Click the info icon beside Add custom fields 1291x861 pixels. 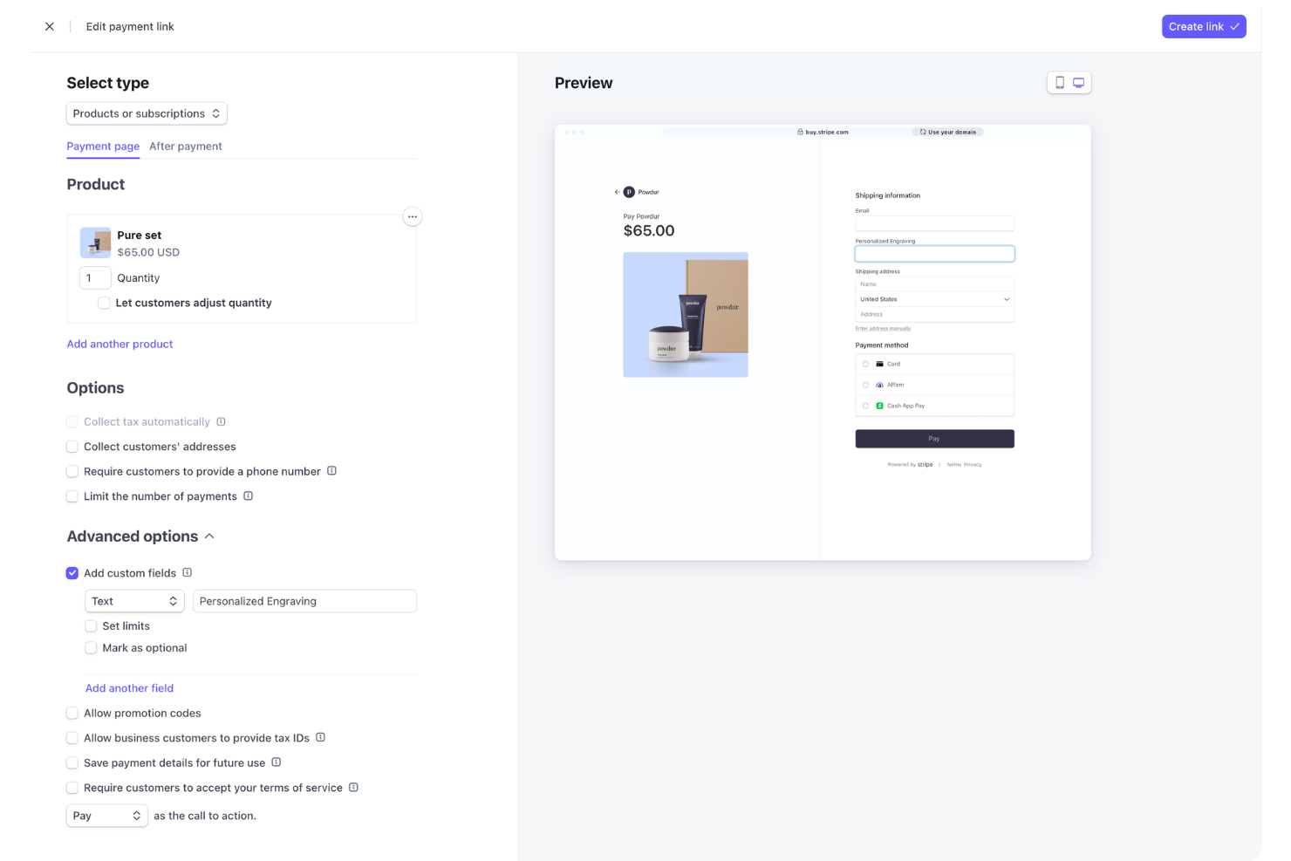pyautogui.click(x=187, y=573)
